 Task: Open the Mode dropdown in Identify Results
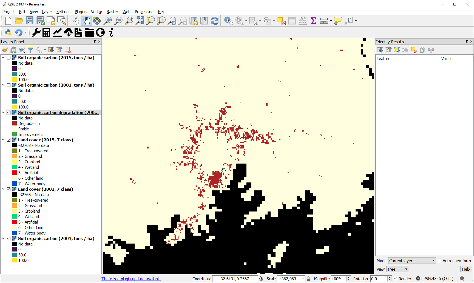pos(411,261)
